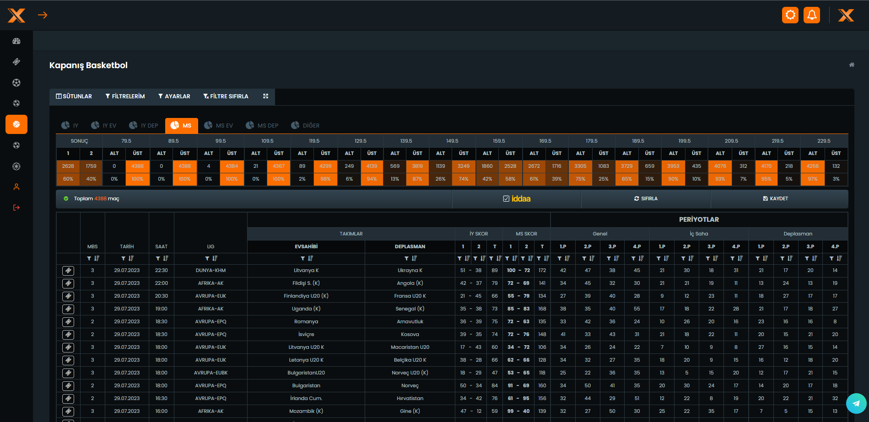Click the coupon icon for Litvanya K row
This screenshot has height=422, width=869.
pyautogui.click(x=68, y=271)
